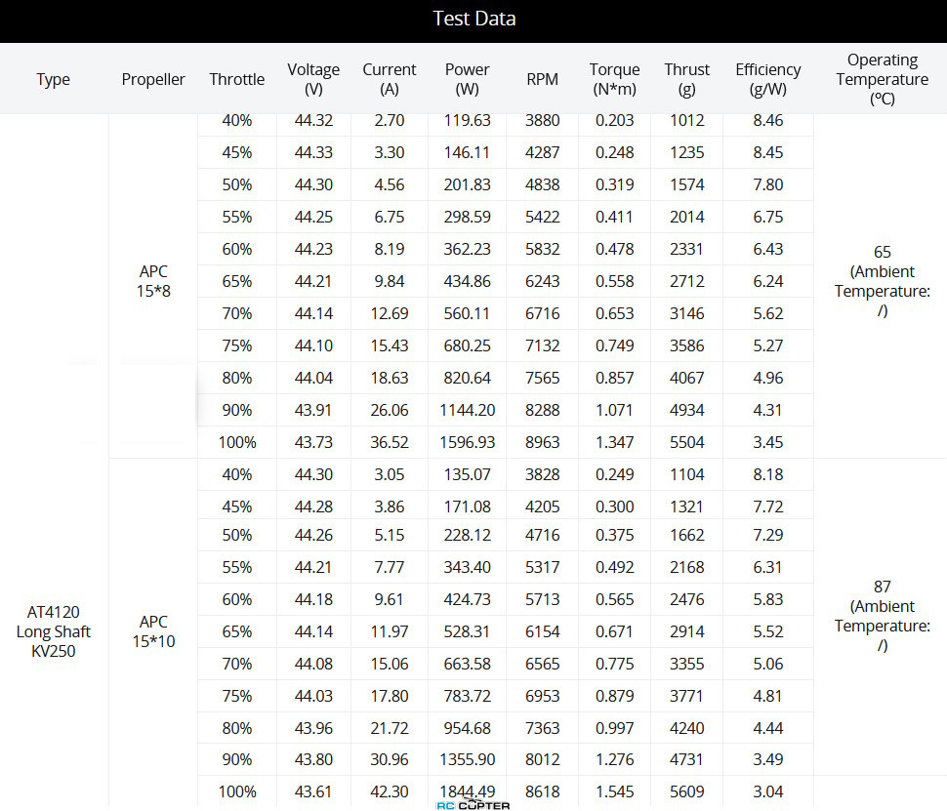Select the APC 15*10 propeller cell
The width and height of the screenshot is (947, 811).
(153, 631)
